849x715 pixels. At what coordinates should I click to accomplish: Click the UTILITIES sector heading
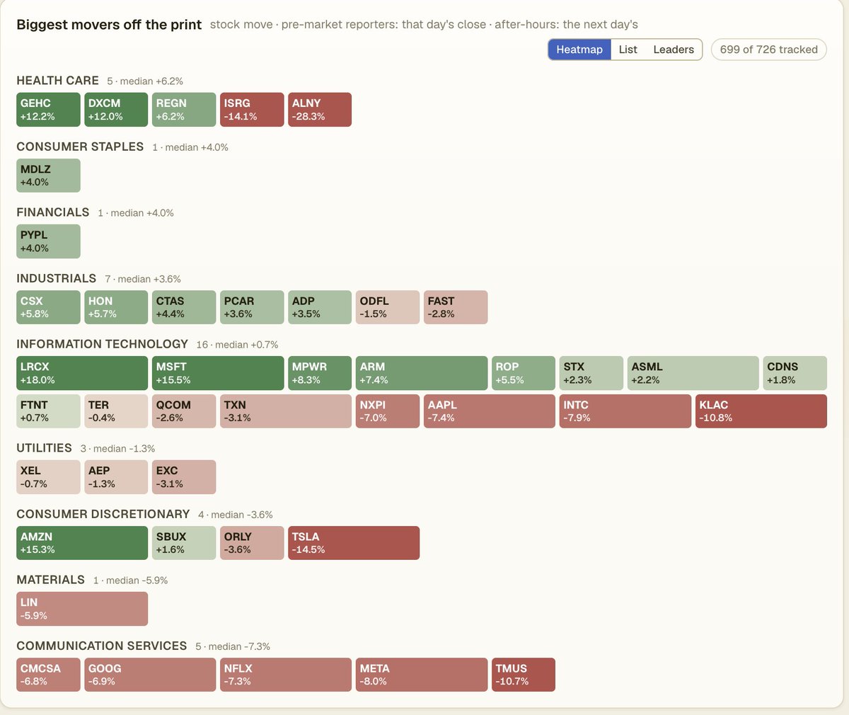coord(44,448)
